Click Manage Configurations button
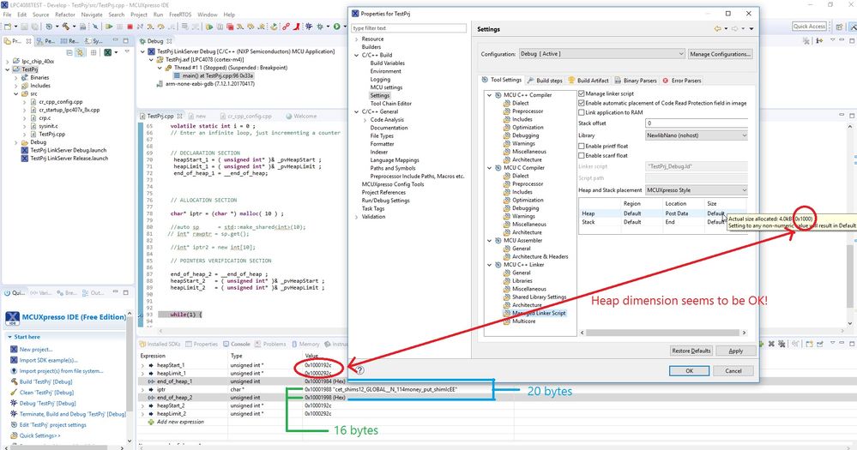The height and width of the screenshot is (450, 857). point(720,54)
